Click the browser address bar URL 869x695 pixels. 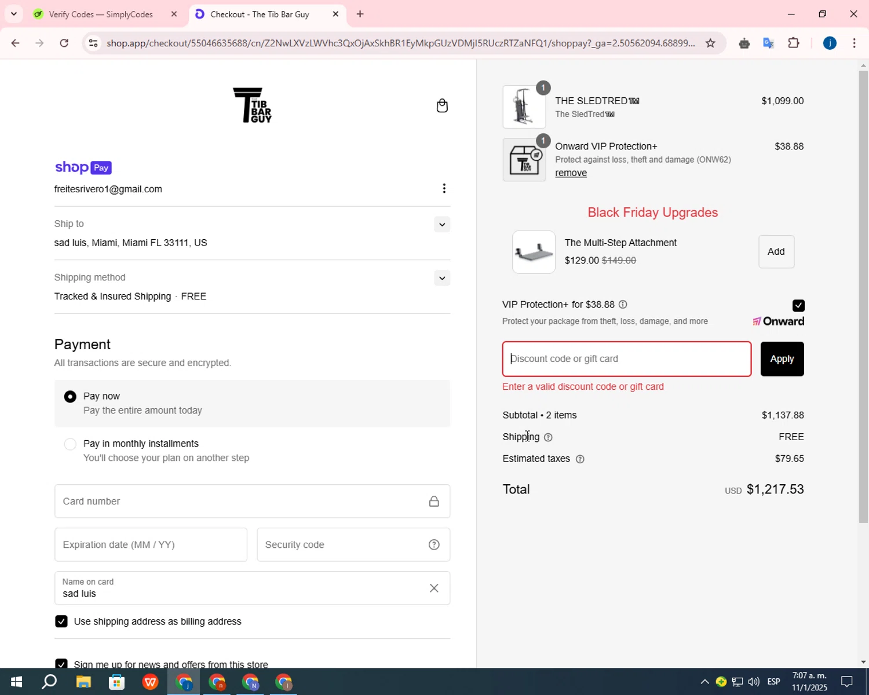coord(400,43)
